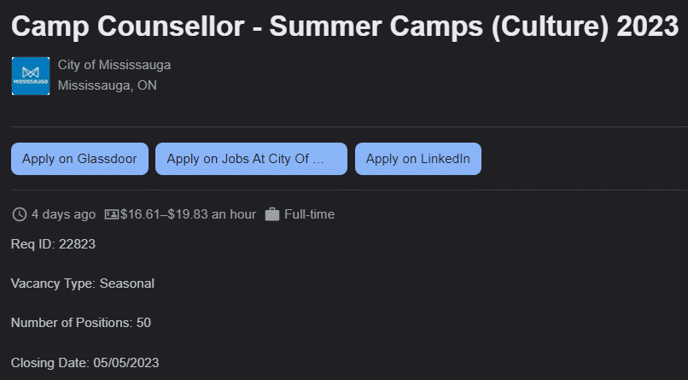
Task: Click the (Culture) word in the heading
Action: click(551, 26)
